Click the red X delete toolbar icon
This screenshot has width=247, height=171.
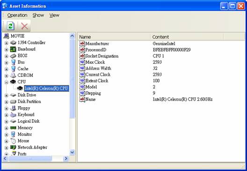[24, 26]
